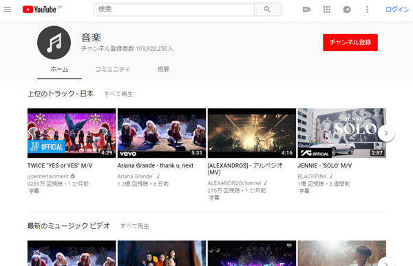Click the verified badge next to jypentertainment

pos(73,176)
